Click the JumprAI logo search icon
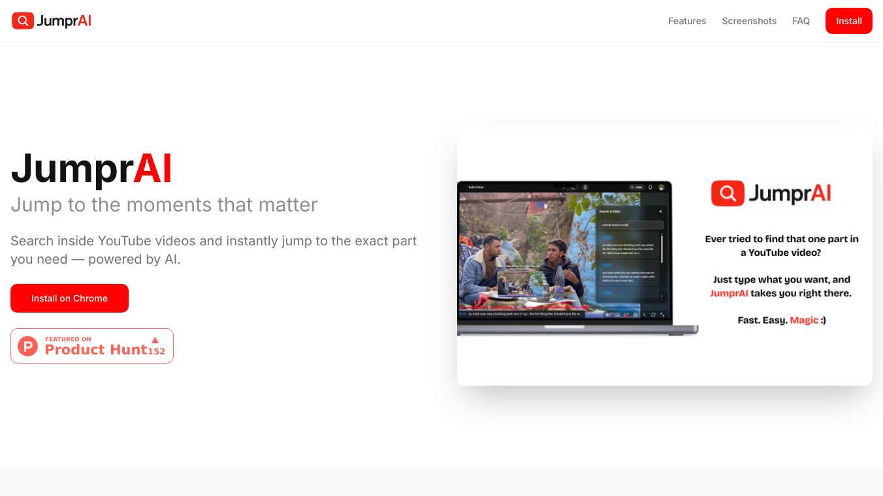The height and width of the screenshot is (496, 883). 23,21
